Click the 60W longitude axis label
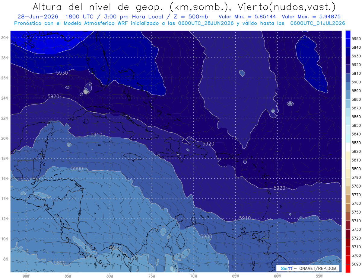362x280 pixels. tap(278, 276)
